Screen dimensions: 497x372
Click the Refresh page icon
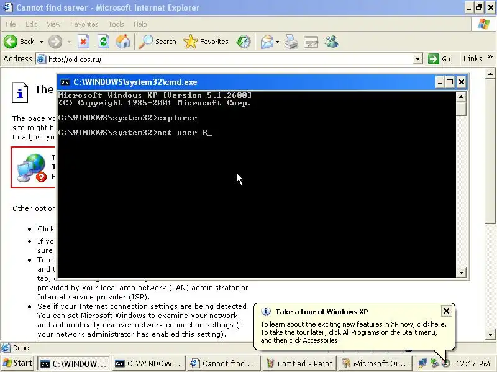(103, 42)
